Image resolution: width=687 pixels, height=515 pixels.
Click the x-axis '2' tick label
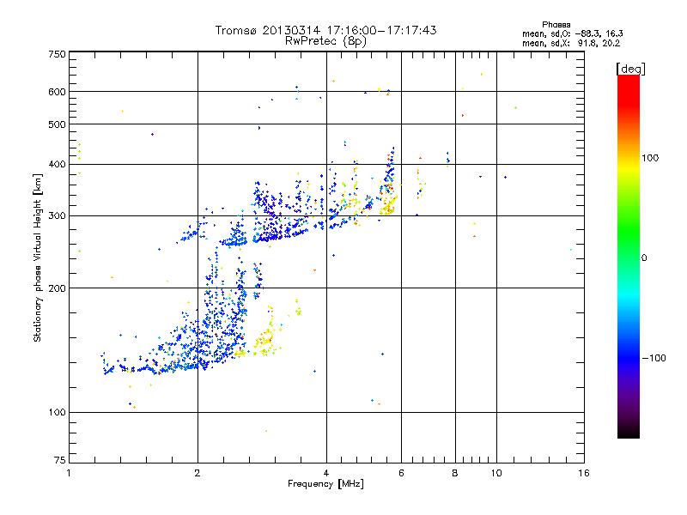click(x=198, y=473)
